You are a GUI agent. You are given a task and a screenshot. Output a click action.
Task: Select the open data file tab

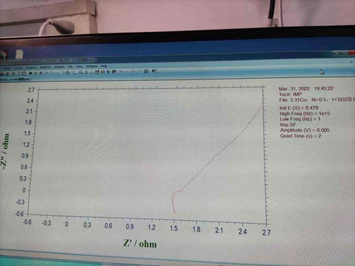[15, 79]
